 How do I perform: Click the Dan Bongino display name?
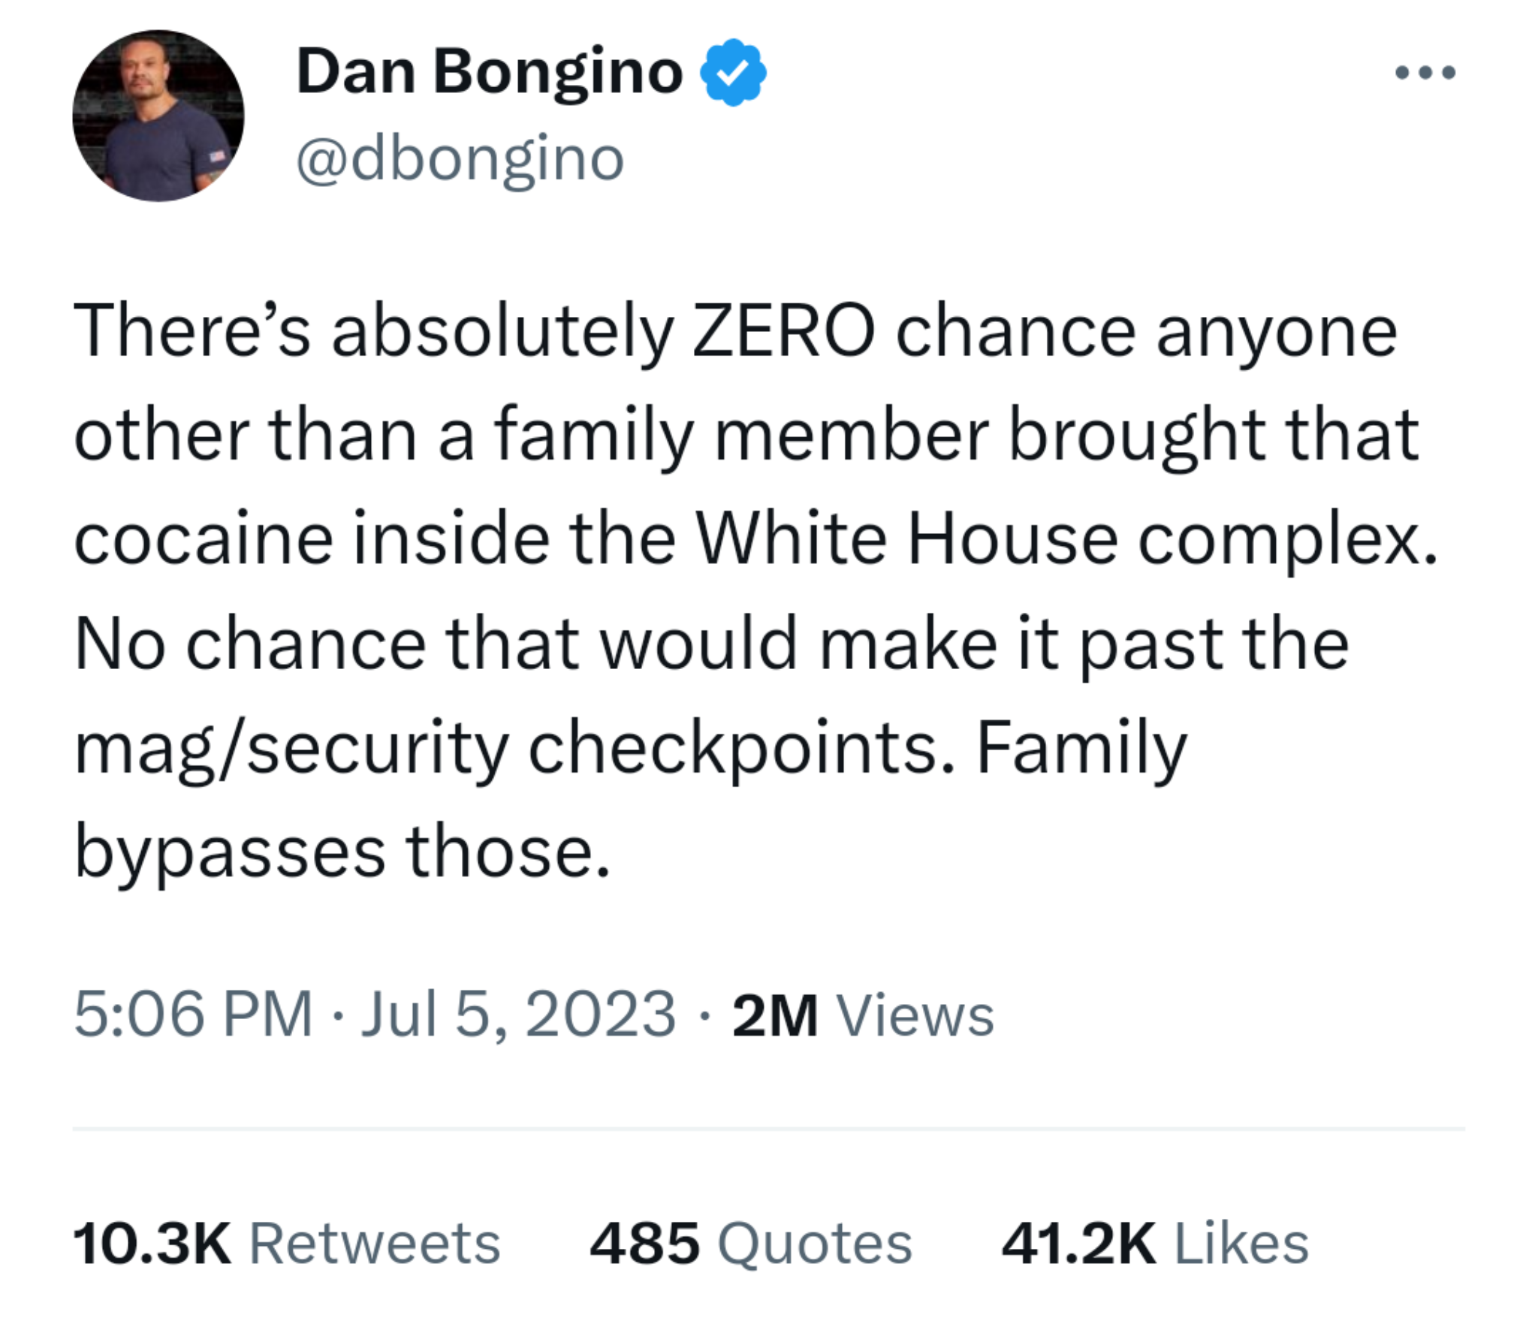click(x=490, y=72)
